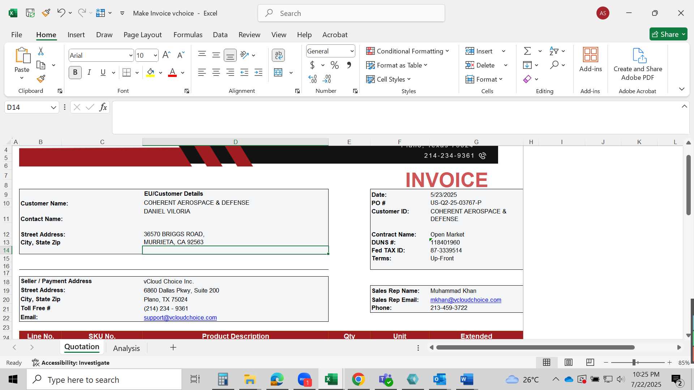This screenshot has width=694, height=390.
Task: Toggle Underline formatting
Action: (103, 73)
